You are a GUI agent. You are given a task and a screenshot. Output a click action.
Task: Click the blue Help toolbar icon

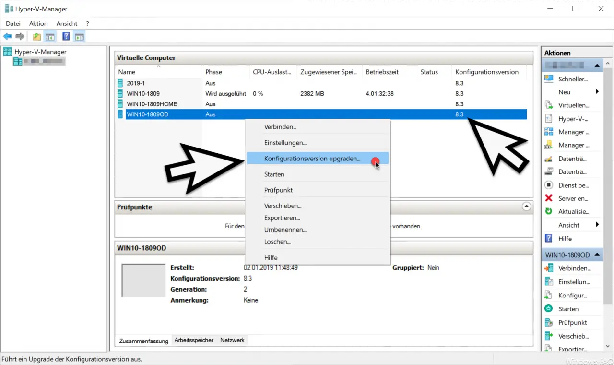point(66,36)
